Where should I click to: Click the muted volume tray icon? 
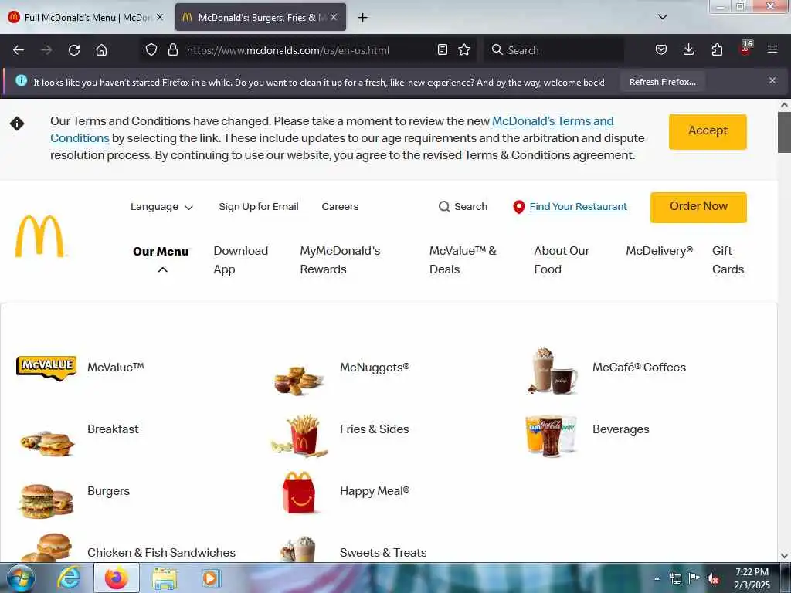[712, 578]
